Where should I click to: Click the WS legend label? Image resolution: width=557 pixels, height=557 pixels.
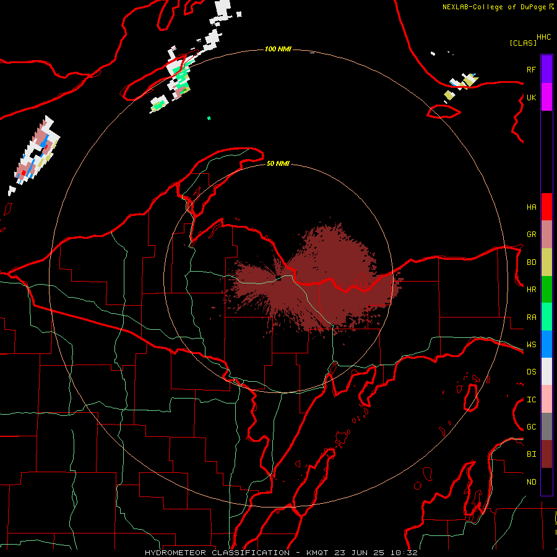pos(531,345)
